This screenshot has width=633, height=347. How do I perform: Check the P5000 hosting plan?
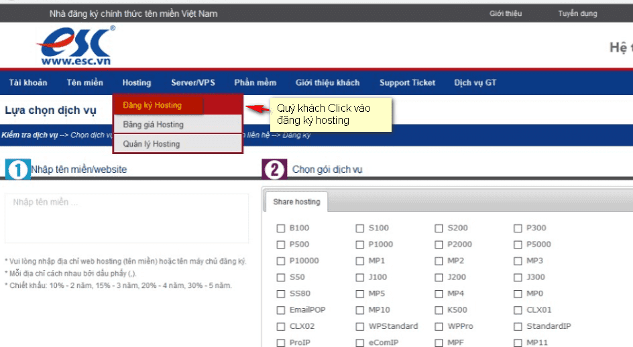point(518,245)
